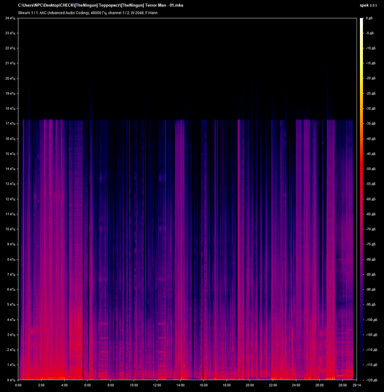Viewport: 384px width, 392px height.
Task: Click the 23 кГц frequency axis label
Action: (x=10, y=33)
